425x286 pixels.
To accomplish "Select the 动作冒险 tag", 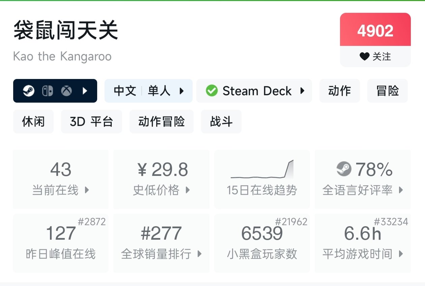I will pyautogui.click(x=162, y=122).
